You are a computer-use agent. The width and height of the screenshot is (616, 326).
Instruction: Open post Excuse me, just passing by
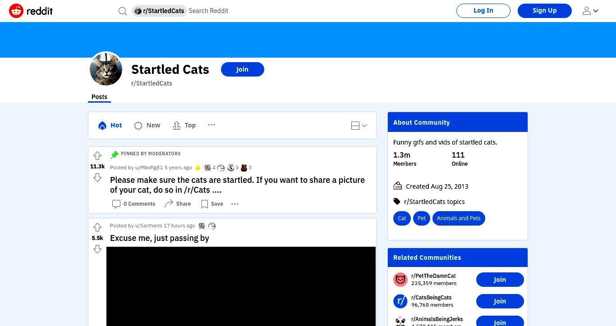pyautogui.click(x=160, y=238)
